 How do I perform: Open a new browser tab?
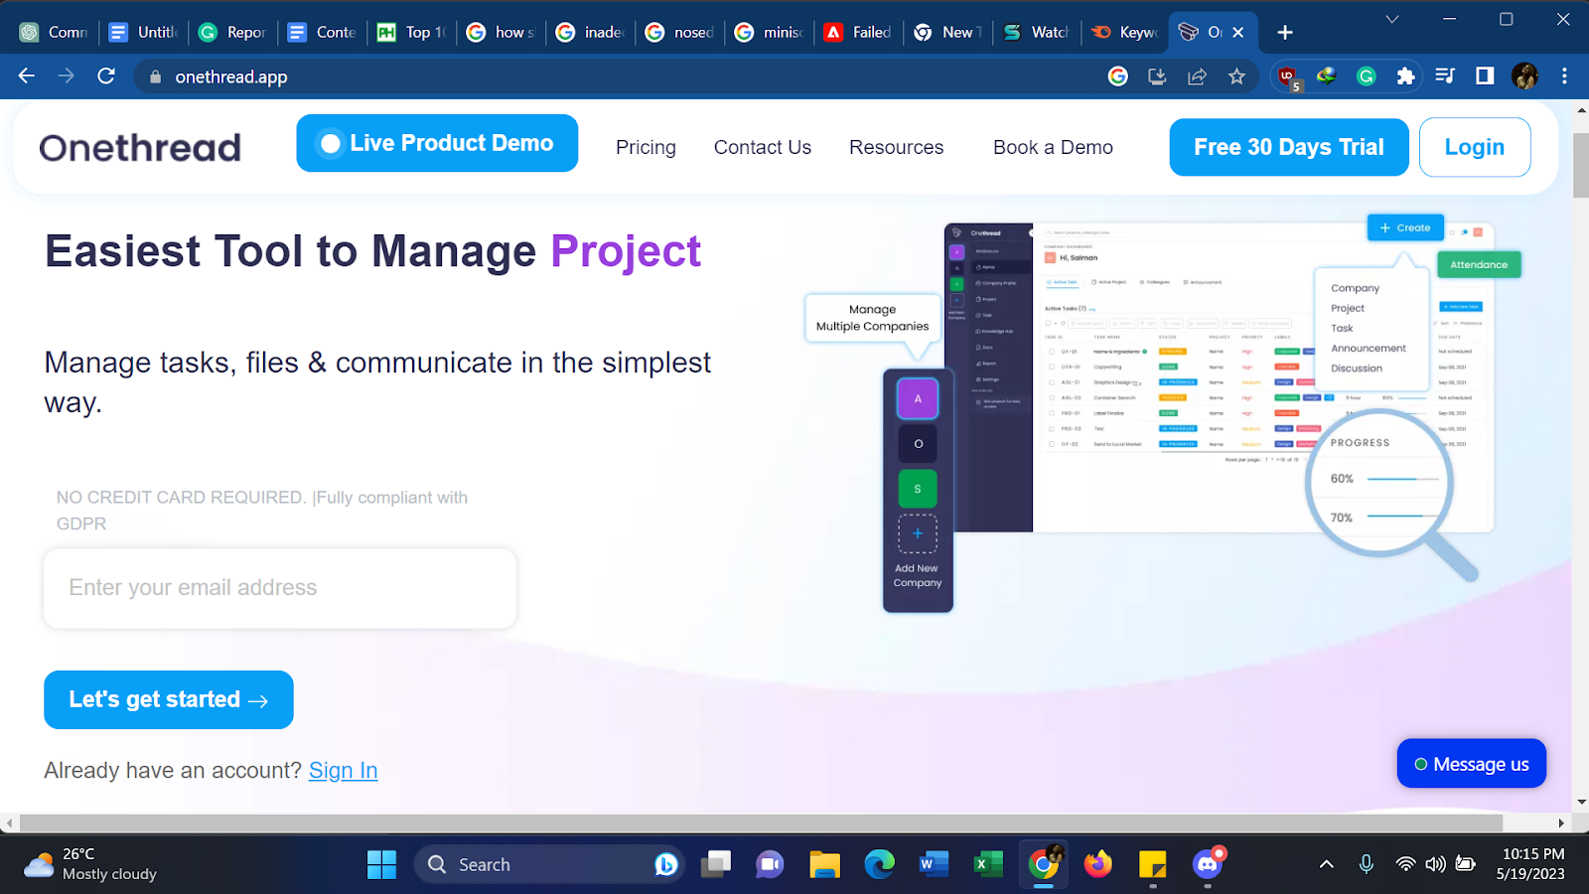(1285, 33)
